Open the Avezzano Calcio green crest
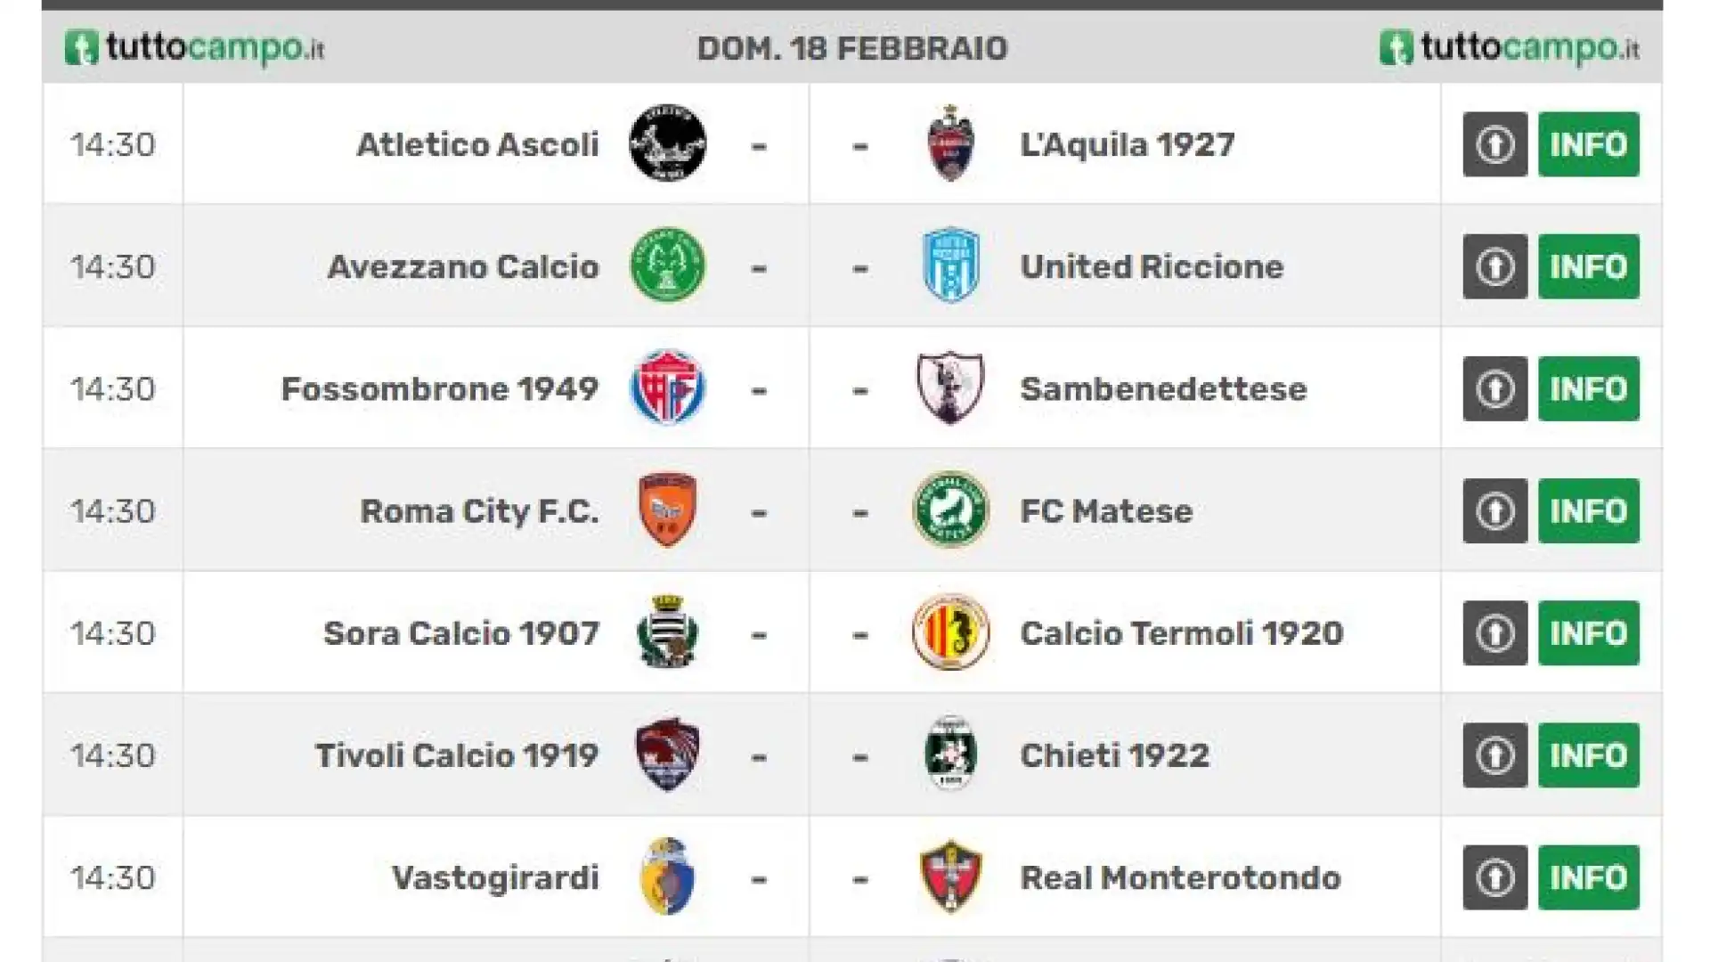 coord(668,265)
